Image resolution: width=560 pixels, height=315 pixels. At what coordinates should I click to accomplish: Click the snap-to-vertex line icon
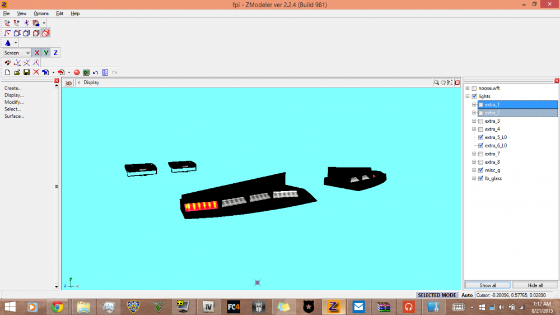17,63
